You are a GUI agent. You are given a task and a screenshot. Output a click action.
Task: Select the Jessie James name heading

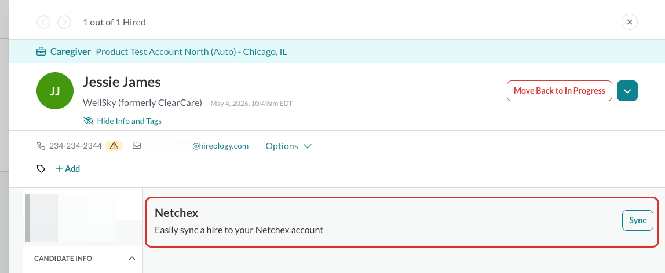(x=122, y=82)
